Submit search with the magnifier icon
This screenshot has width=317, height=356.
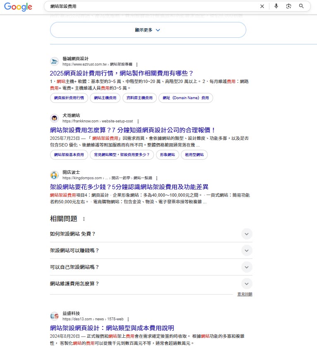pos(301,6)
